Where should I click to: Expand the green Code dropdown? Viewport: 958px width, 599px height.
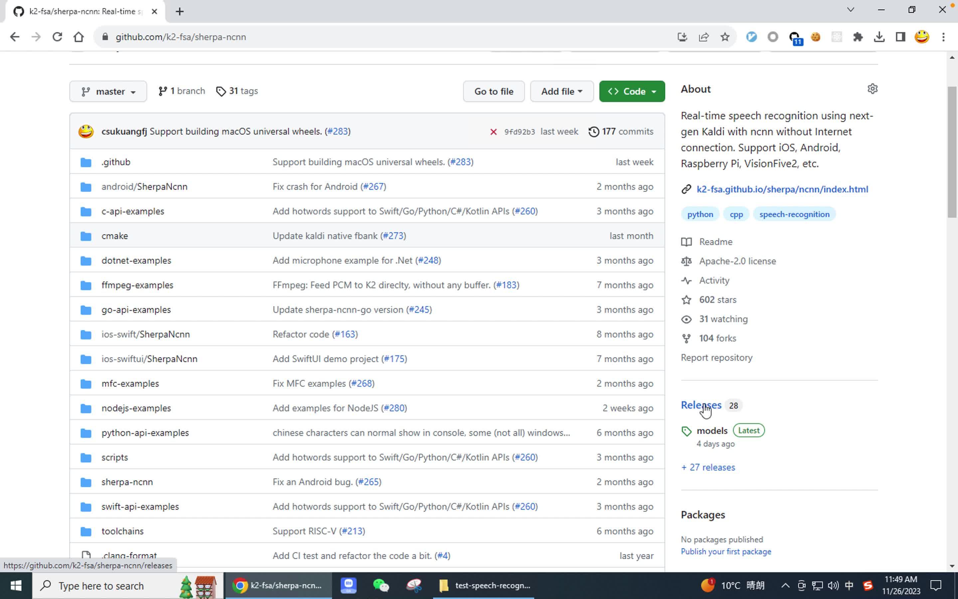(632, 92)
